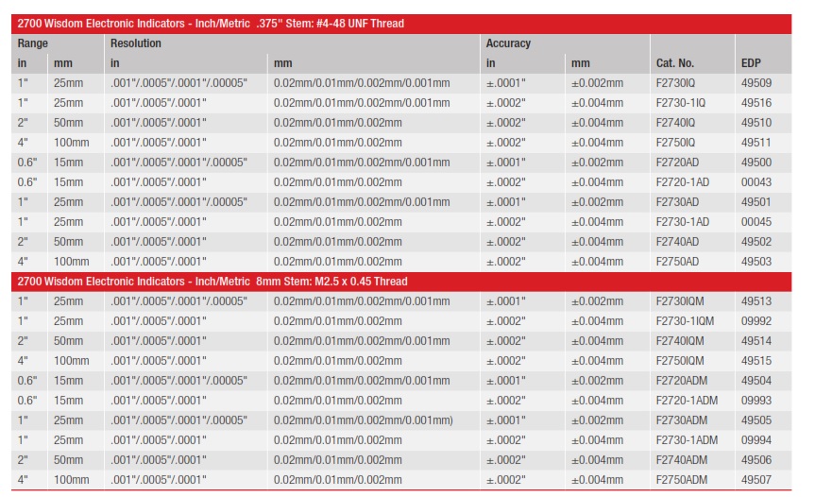The height and width of the screenshot is (497, 832).
Task: Click the Accuracy column header
Action: [x=508, y=43]
